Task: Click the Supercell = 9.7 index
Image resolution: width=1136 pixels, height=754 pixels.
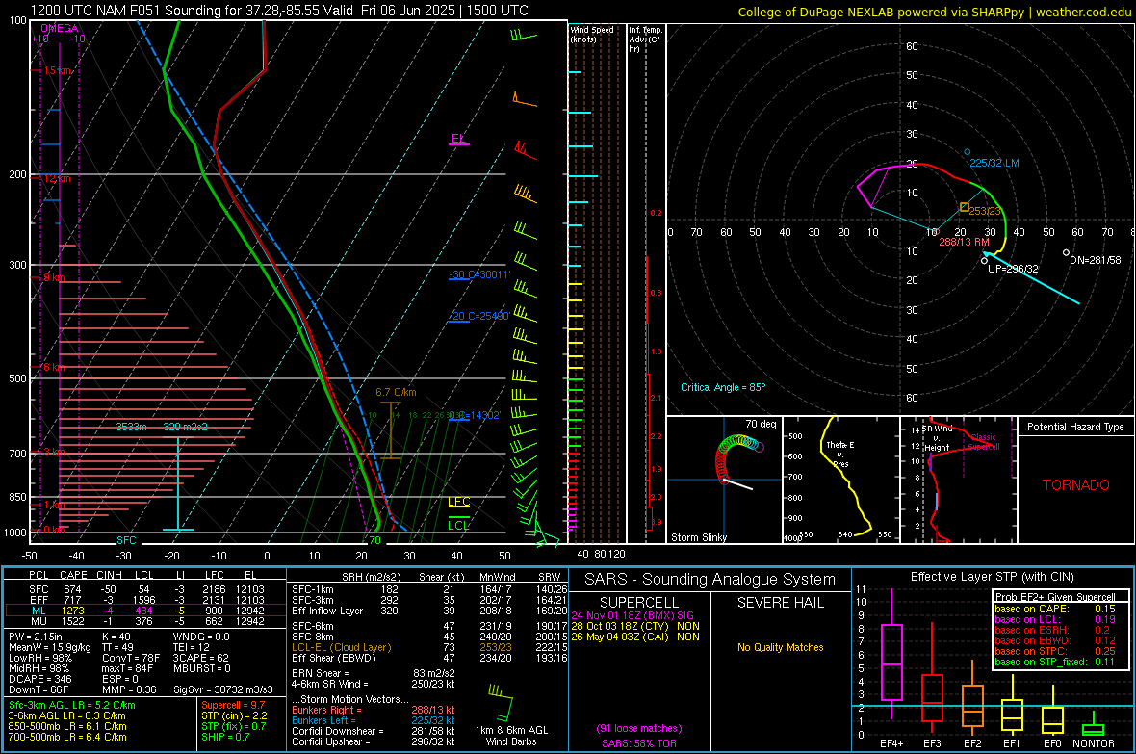Action: point(233,705)
